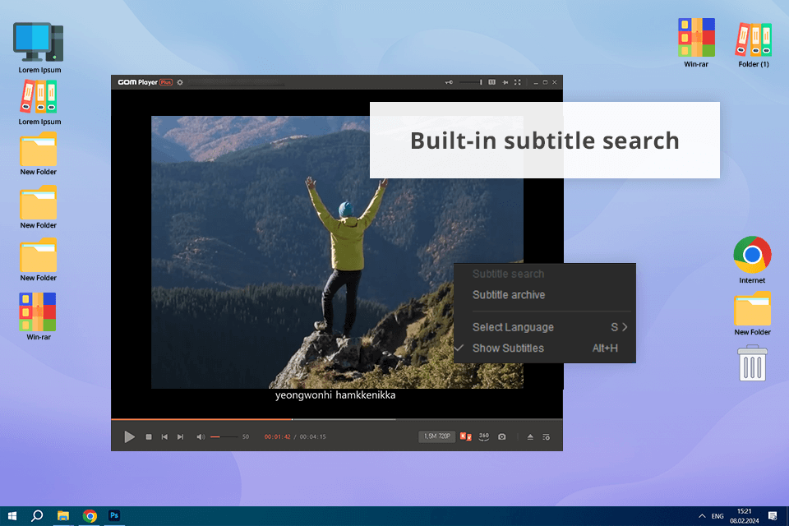Image resolution: width=789 pixels, height=526 pixels.
Task: Enable the 360 degree video mode
Action: point(483,436)
